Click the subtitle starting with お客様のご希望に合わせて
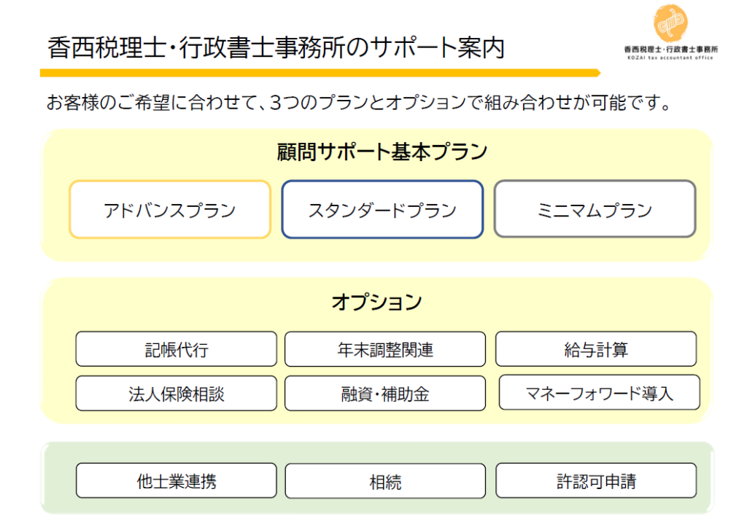 pos(359,102)
